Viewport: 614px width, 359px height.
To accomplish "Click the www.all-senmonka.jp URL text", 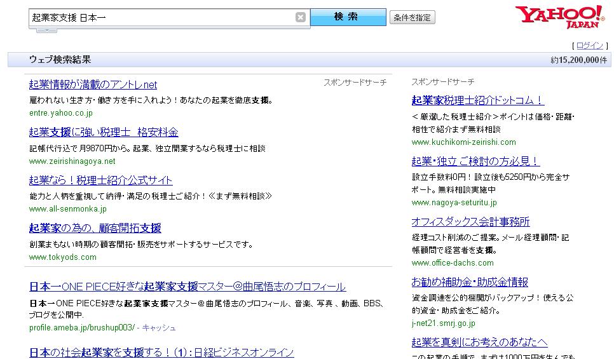I will click(68, 209).
